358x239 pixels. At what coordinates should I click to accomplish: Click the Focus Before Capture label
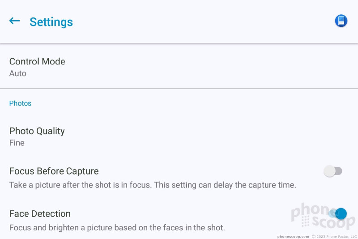point(54,171)
